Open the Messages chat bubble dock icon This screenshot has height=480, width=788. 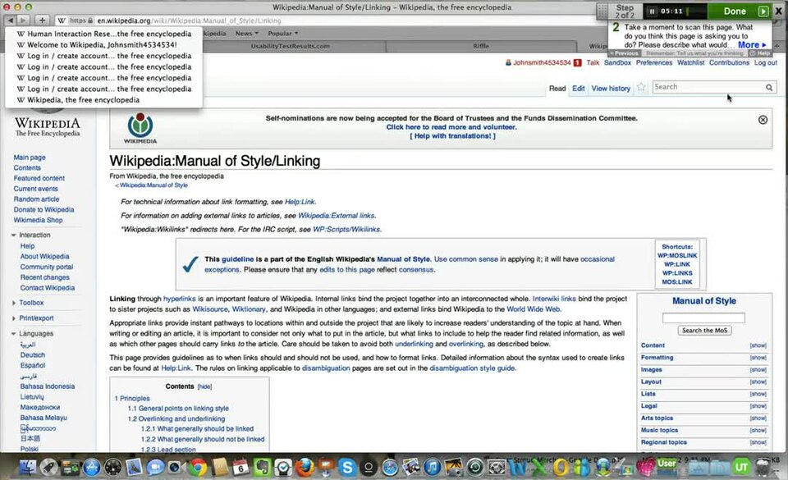tap(155, 468)
